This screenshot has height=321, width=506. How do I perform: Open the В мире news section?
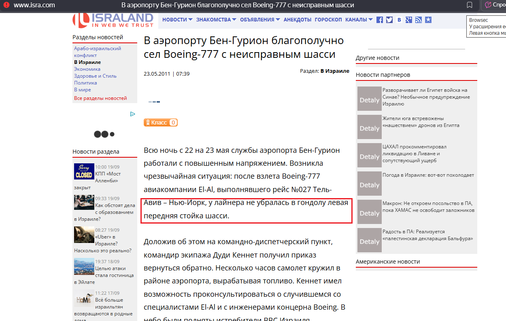[x=83, y=90]
